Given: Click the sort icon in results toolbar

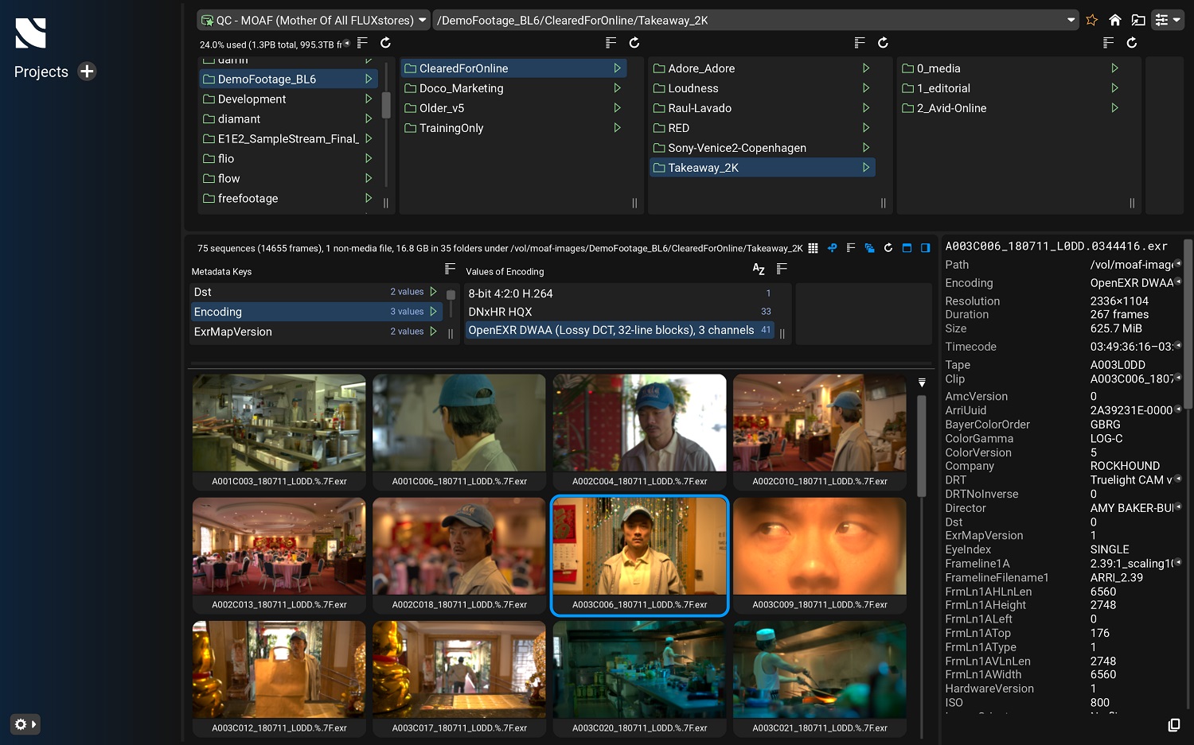Looking at the screenshot, I should click(851, 248).
